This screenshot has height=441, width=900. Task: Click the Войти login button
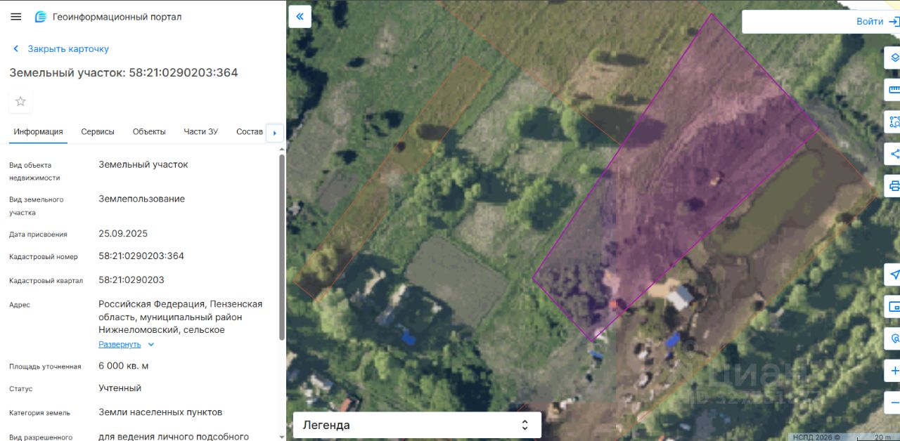[x=869, y=22]
